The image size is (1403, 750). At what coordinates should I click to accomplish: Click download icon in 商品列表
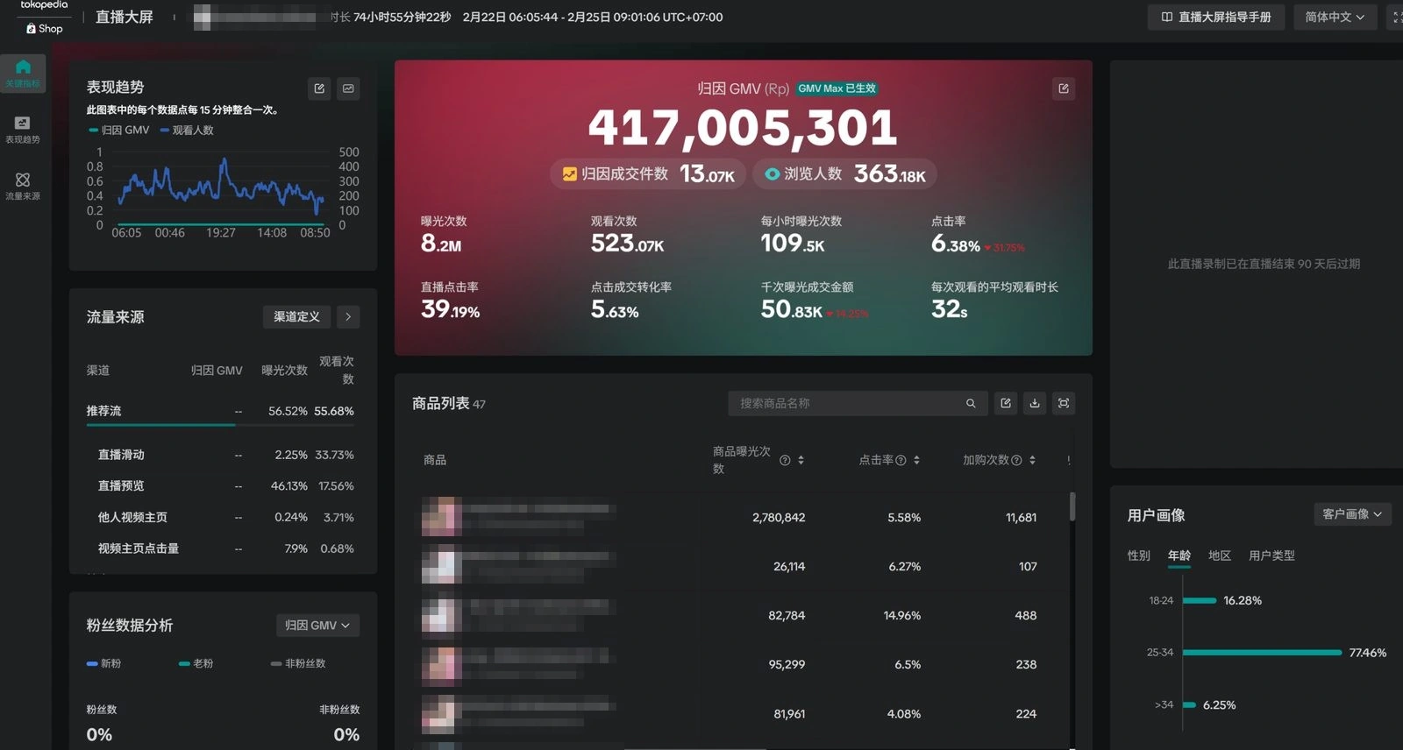1035,403
